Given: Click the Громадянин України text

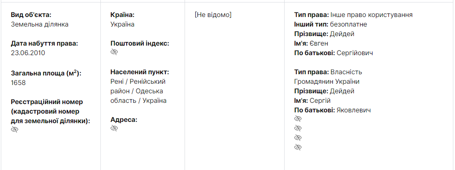Looking at the screenshot, I should (327, 82).
